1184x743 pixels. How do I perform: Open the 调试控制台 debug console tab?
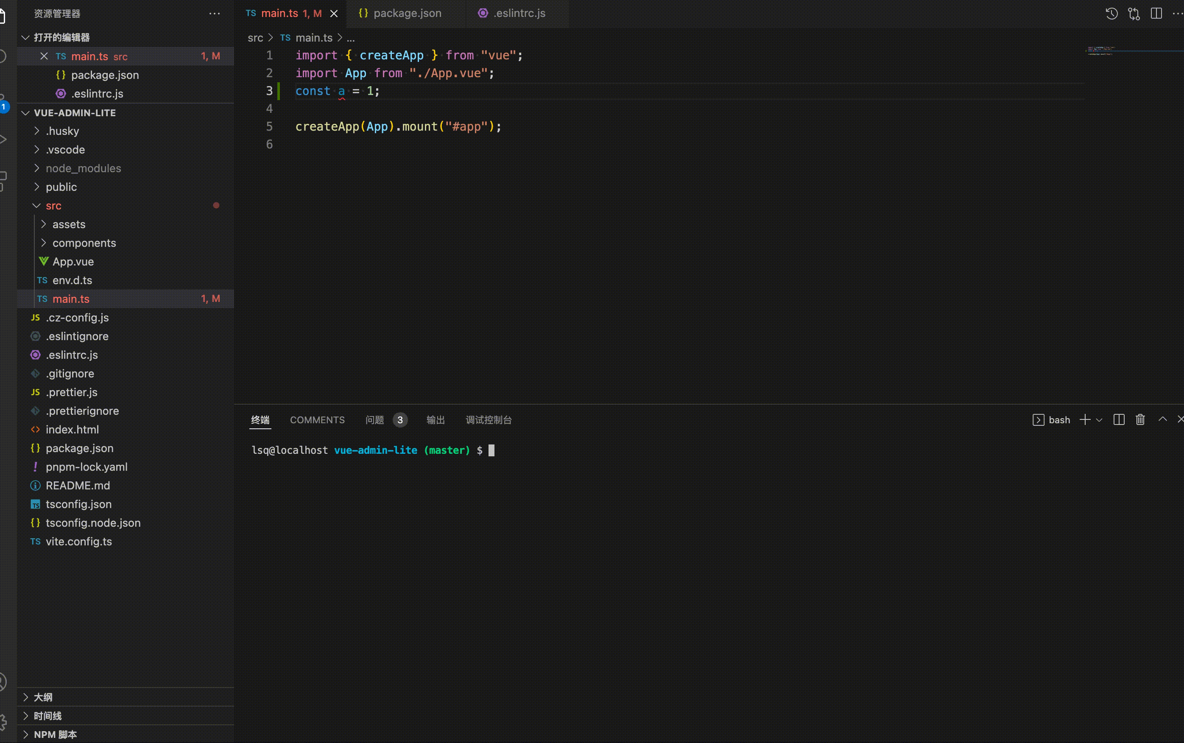[489, 420]
